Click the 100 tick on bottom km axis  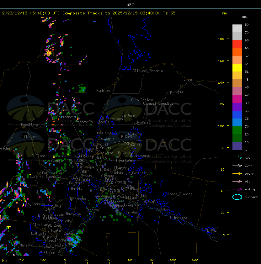[173, 260]
